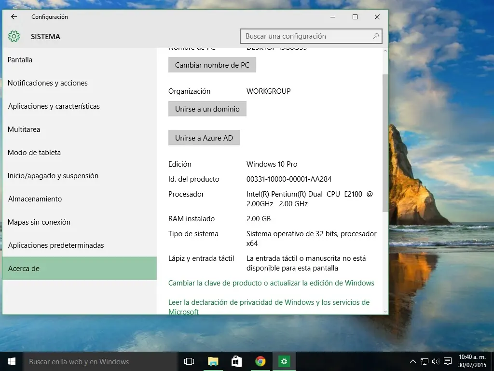494x371 pixels.
Task: Close the Configuración window
Action: 377,17
